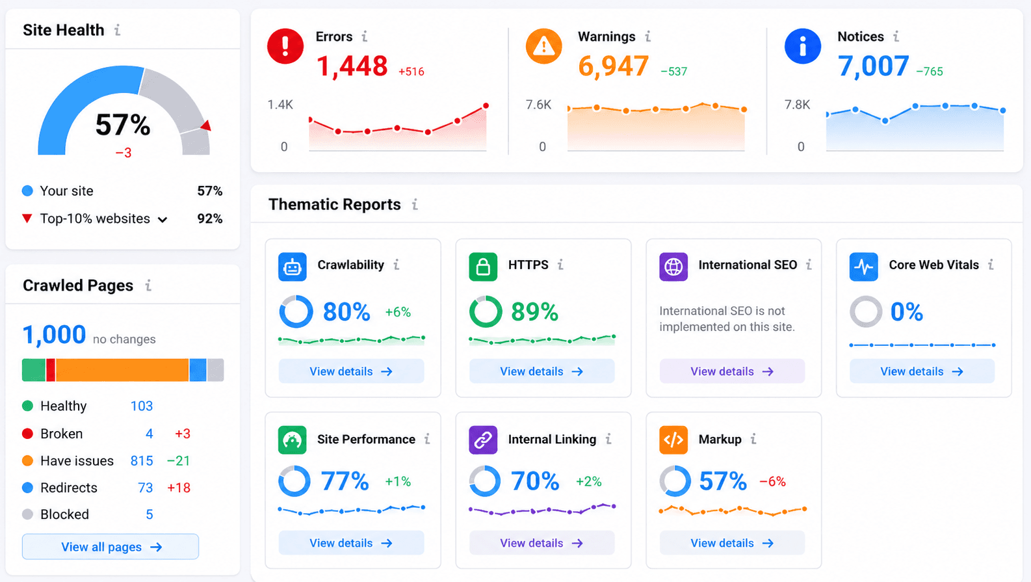This screenshot has height=582, width=1031.
Task: Click the green HTTPS lock icon
Action: point(483,267)
